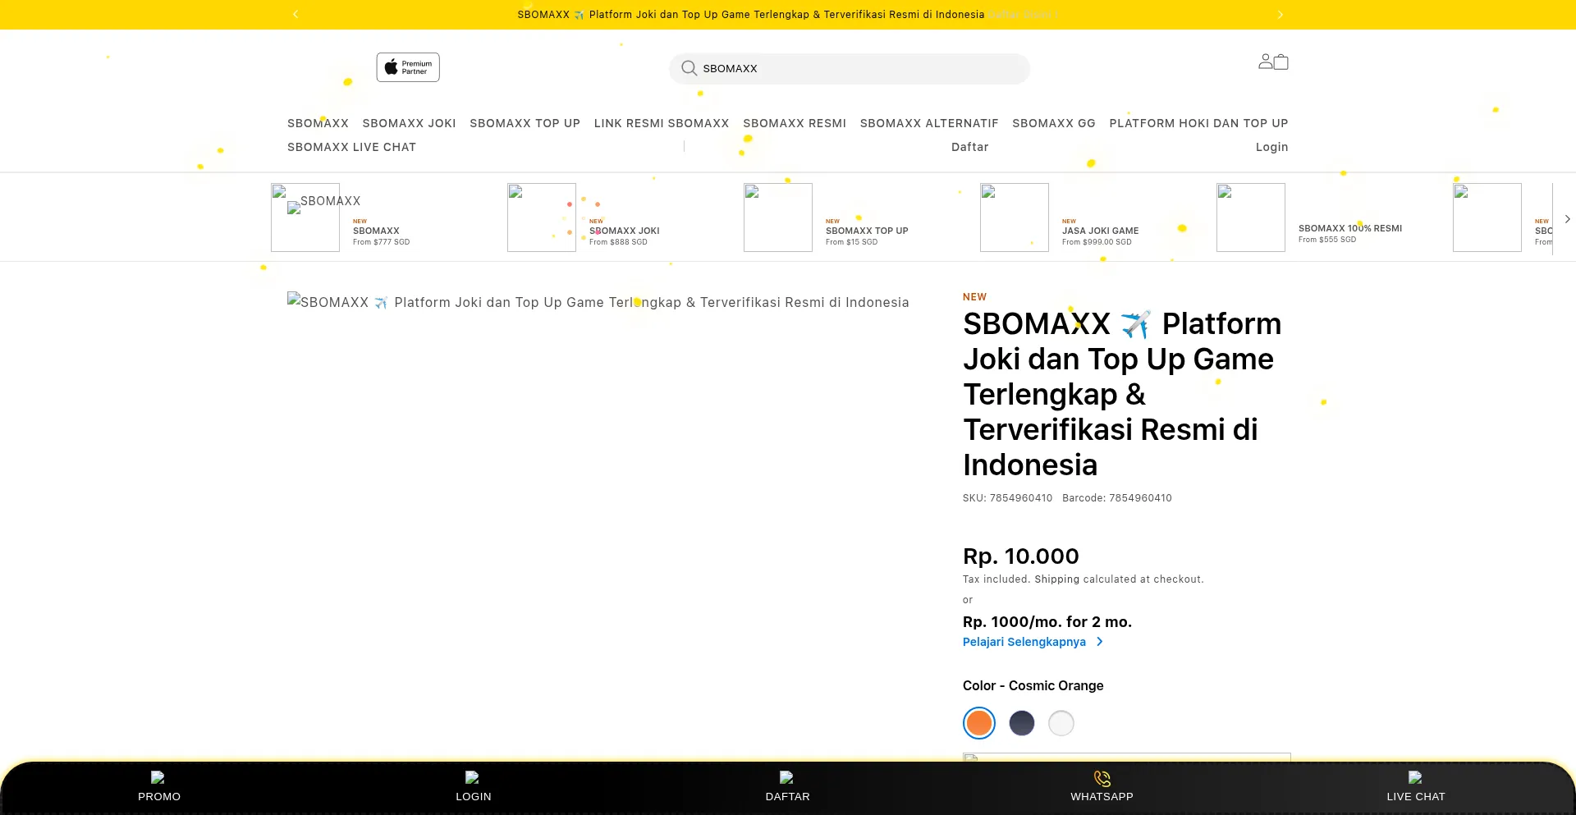Click the LOGIN label in bottom bar
The image size is (1576, 815).
[x=474, y=797]
